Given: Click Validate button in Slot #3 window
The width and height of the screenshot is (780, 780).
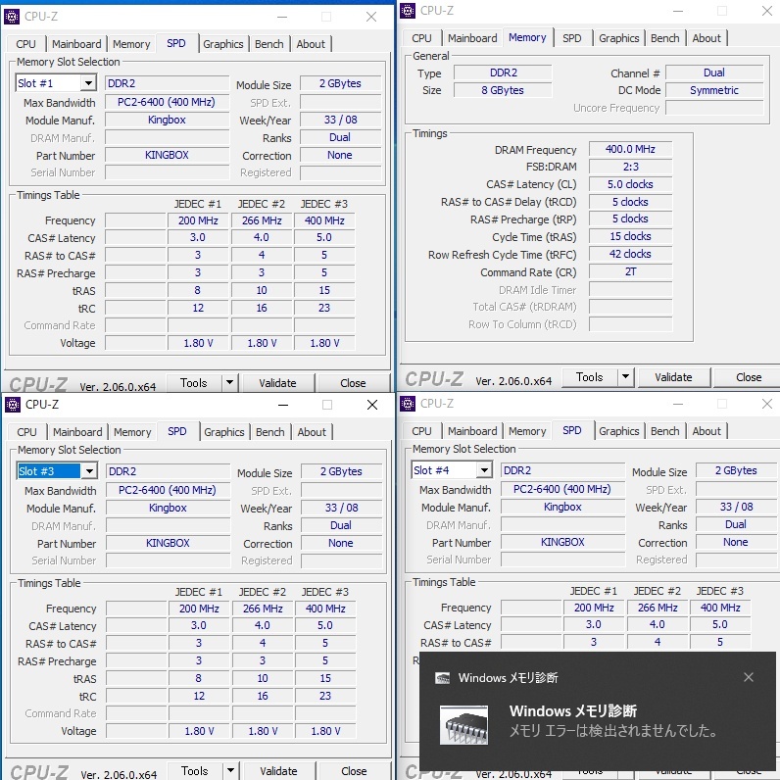Looking at the screenshot, I should pos(278,770).
